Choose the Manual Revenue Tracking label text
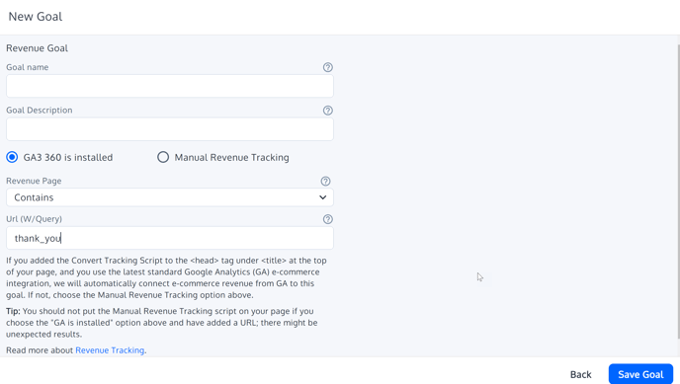This screenshot has height=384, width=680. click(231, 158)
